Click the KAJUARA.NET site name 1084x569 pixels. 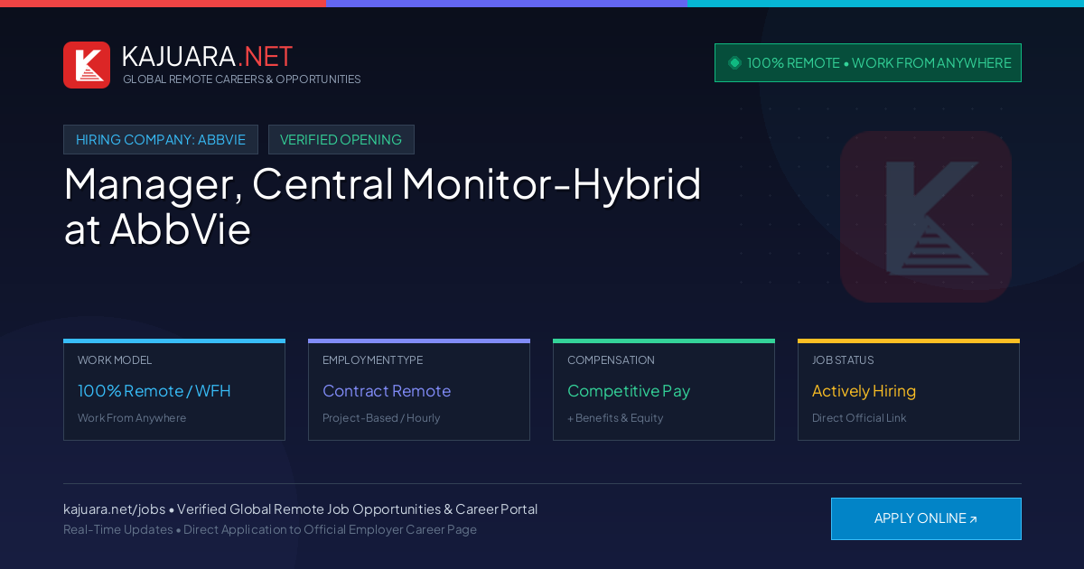(x=207, y=56)
